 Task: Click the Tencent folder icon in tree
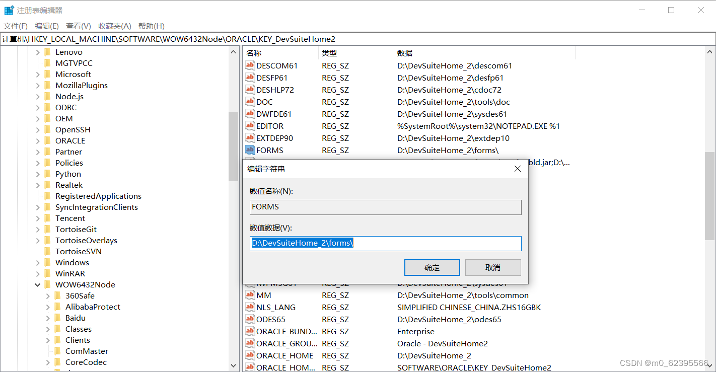[47, 218]
